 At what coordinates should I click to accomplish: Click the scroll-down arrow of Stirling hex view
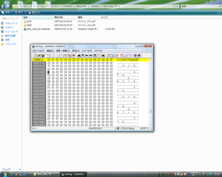150,125
